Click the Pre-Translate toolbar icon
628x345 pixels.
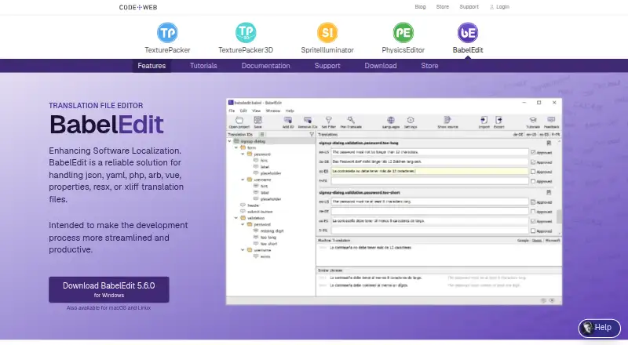tap(351, 120)
